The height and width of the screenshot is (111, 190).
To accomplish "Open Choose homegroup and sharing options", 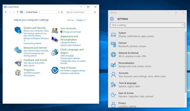I will pos(34,55).
